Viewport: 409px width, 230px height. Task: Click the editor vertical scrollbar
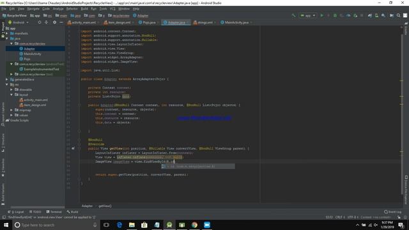tap(402, 114)
